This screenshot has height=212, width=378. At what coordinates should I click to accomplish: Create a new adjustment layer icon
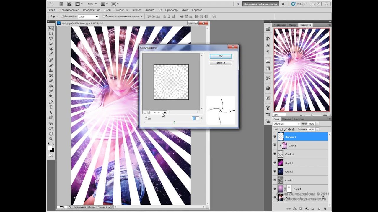[x=307, y=208]
